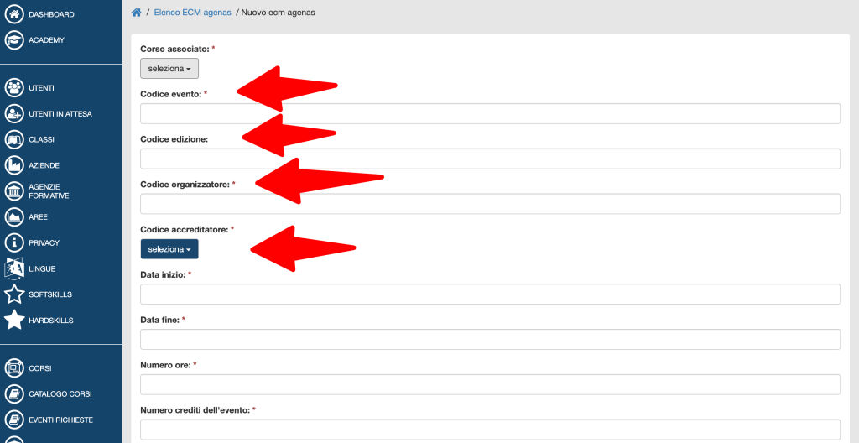Open the Eventi Richieste menu item
The image size is (859, 443).
[60, 420]
